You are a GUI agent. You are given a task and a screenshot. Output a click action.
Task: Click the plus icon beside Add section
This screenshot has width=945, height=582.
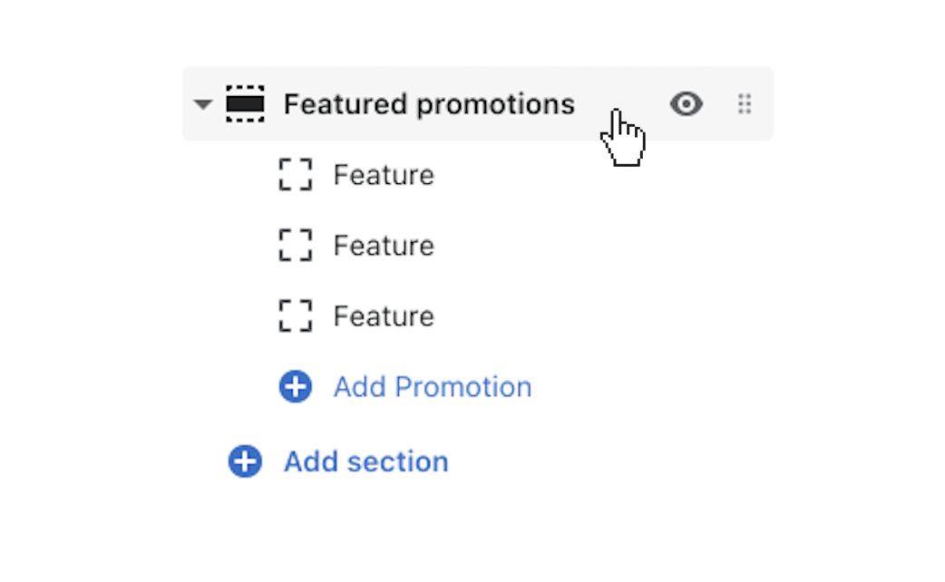244,461
